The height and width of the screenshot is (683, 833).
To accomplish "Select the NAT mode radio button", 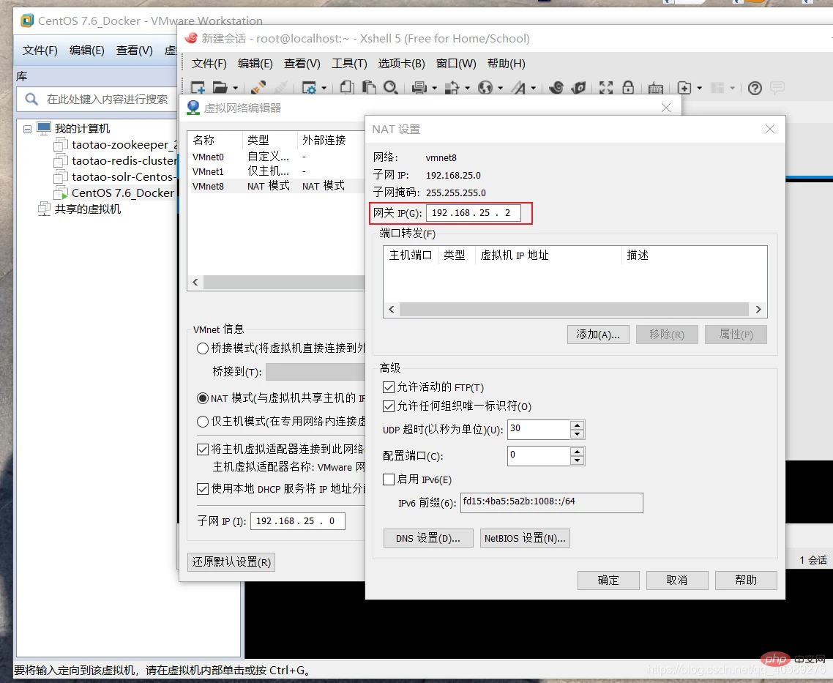I will coord(203,398).
